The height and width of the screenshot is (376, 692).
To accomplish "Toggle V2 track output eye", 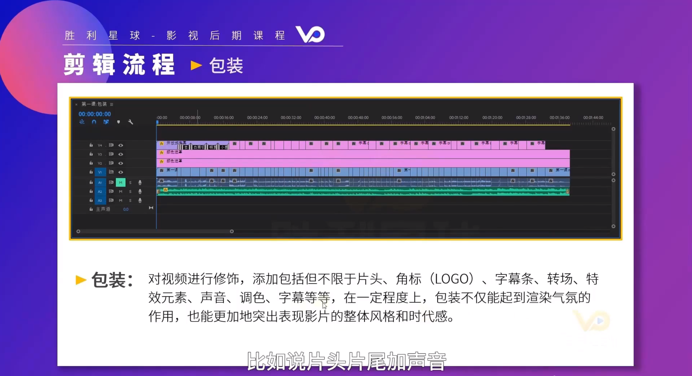I will click(x=121, y=163).
